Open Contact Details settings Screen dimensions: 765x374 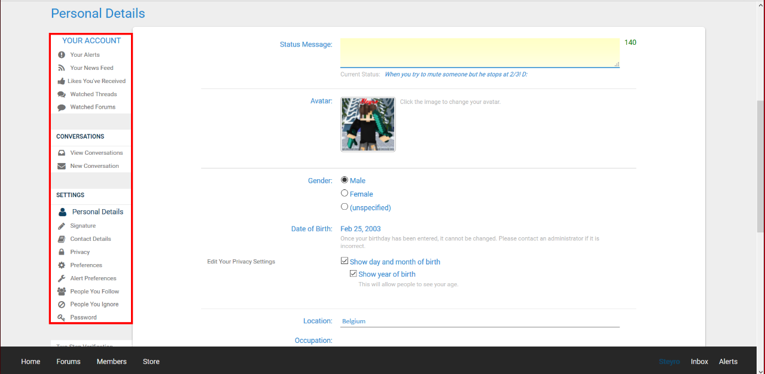click(x=90, y=239)
